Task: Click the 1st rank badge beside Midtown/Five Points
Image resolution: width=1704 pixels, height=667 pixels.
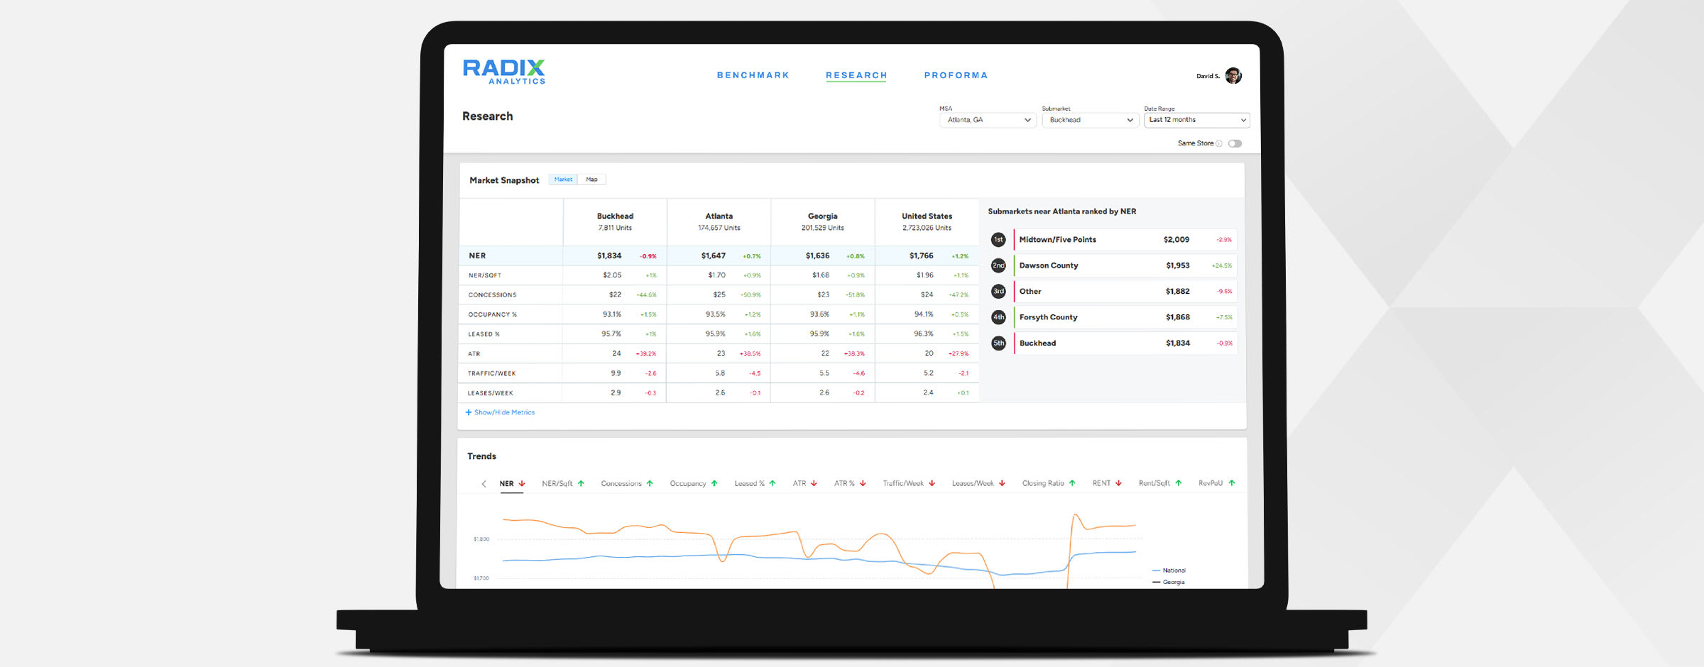Action: tap(999, 239)
